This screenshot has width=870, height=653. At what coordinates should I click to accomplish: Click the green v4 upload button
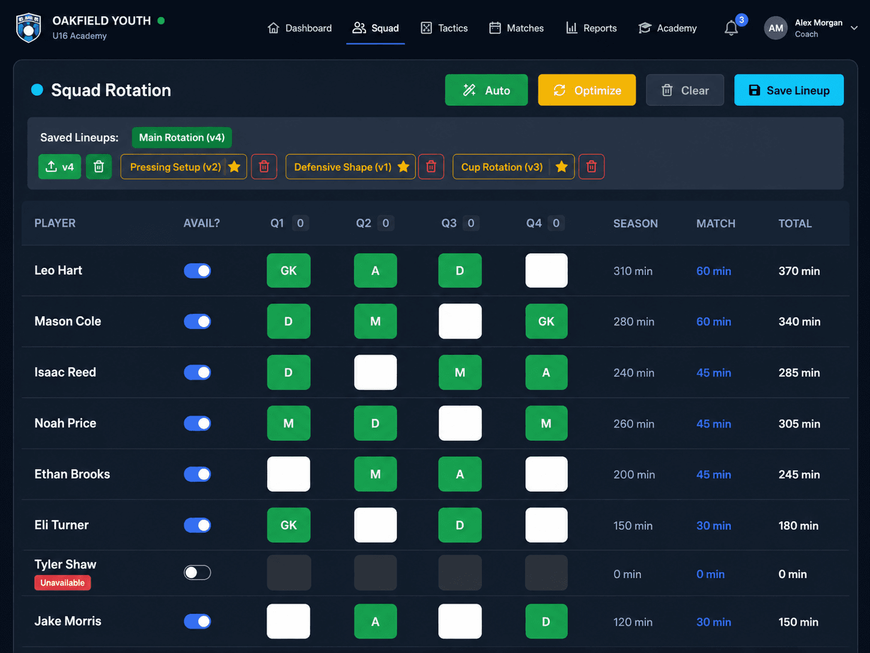59,167
